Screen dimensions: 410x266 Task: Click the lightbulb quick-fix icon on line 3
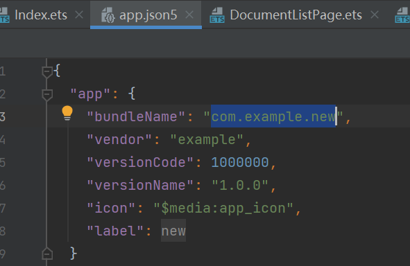(67, 113)
